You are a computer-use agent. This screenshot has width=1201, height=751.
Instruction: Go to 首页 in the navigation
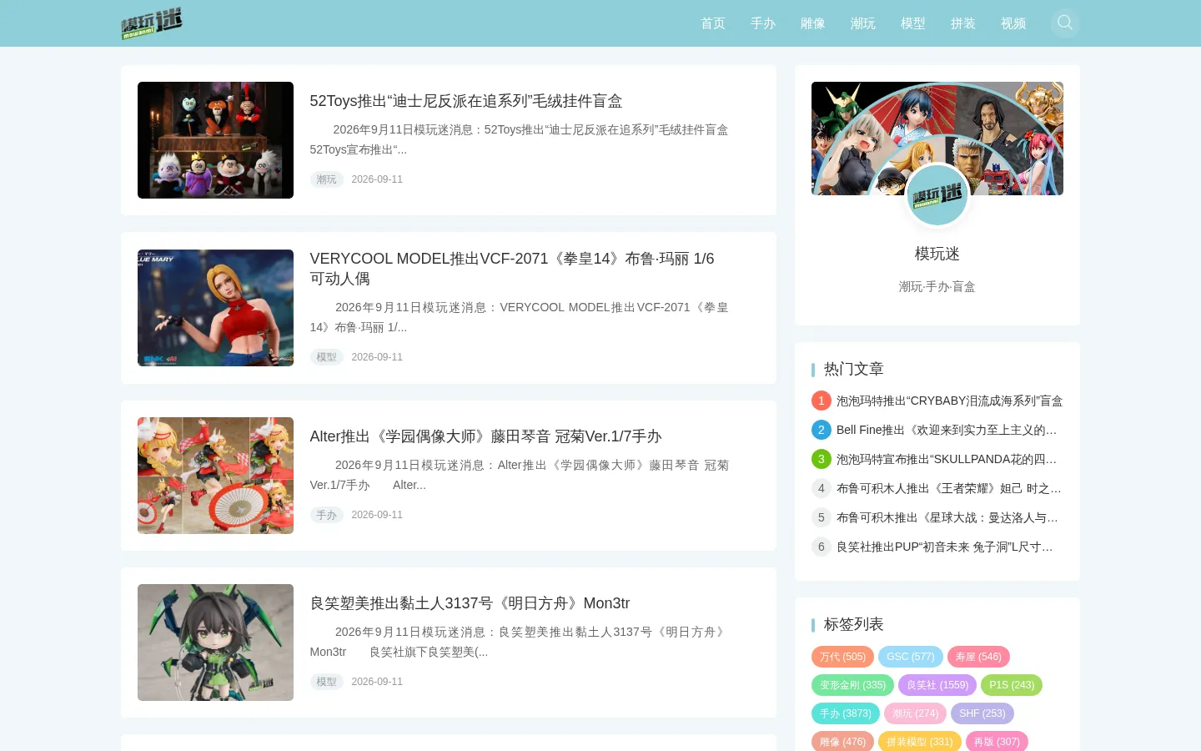coord(713,23)
